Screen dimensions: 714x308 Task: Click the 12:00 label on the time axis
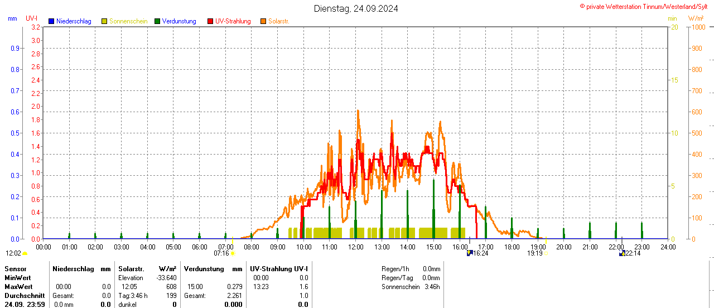[356, 247]
